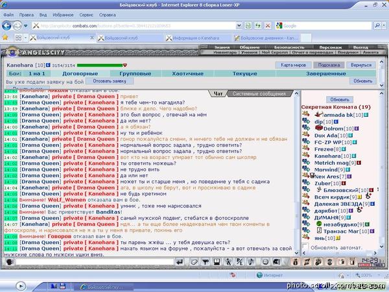Click the Карта миров button
389x292 pixels.
293,65
